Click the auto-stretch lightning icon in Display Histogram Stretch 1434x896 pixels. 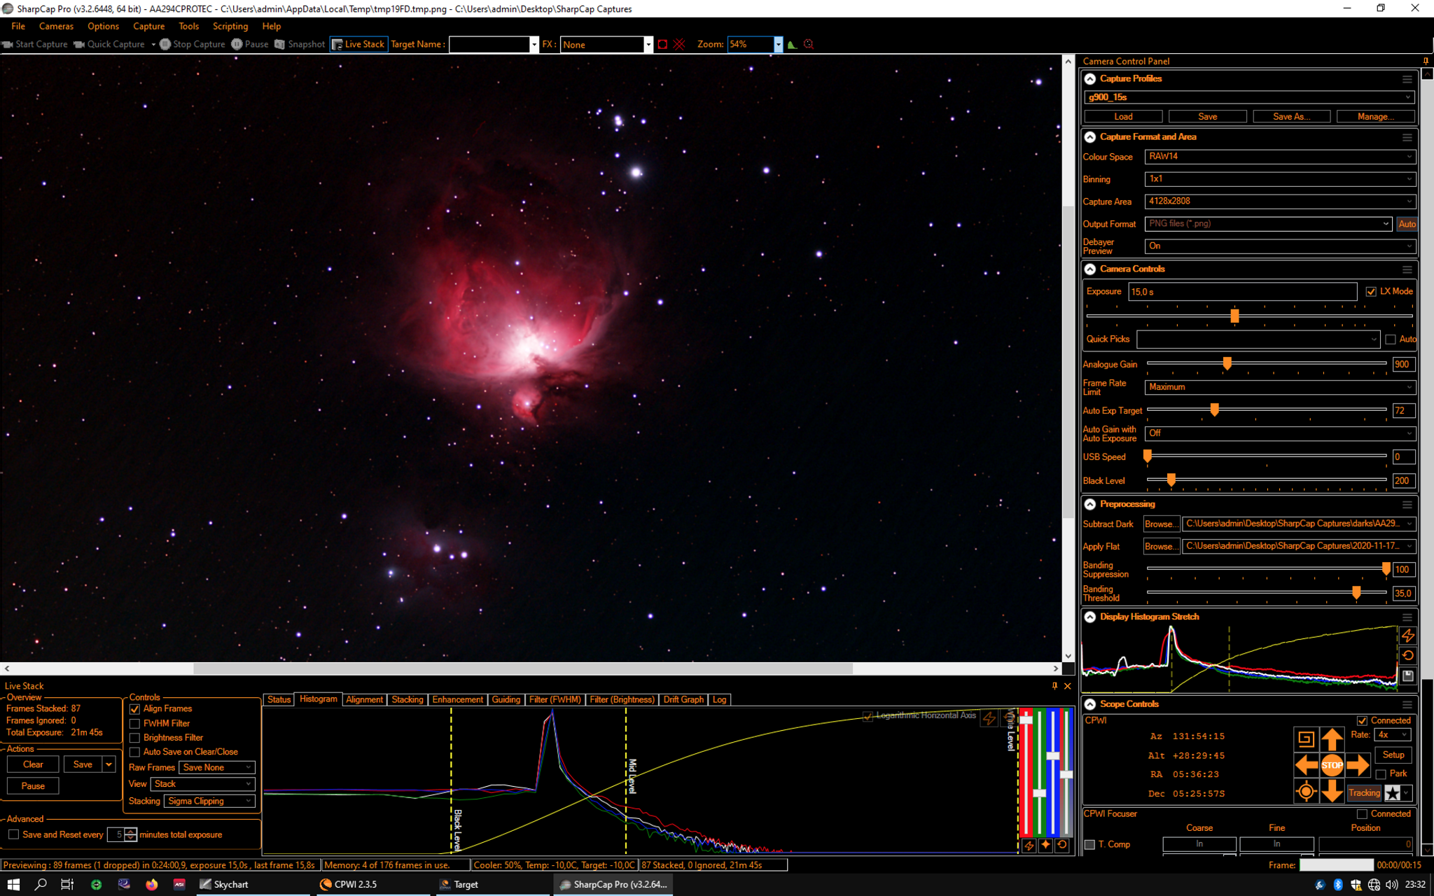click(1408, 636)
